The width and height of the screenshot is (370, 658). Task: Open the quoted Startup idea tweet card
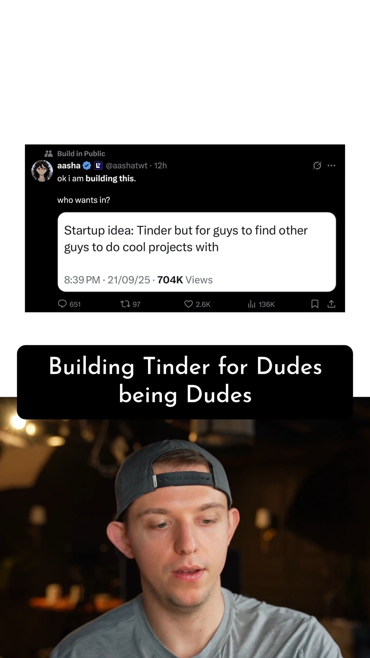(x=197, y=252)
